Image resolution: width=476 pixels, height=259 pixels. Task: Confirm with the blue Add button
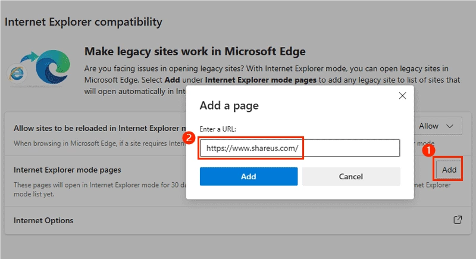click(248, 176)
